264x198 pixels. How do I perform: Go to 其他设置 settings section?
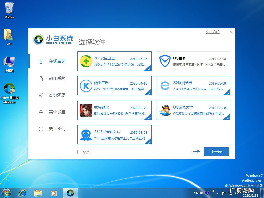tap(57, 112)
